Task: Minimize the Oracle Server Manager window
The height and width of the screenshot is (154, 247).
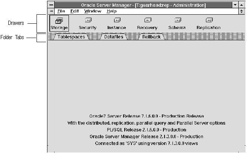Action: (x=235, y=5)
